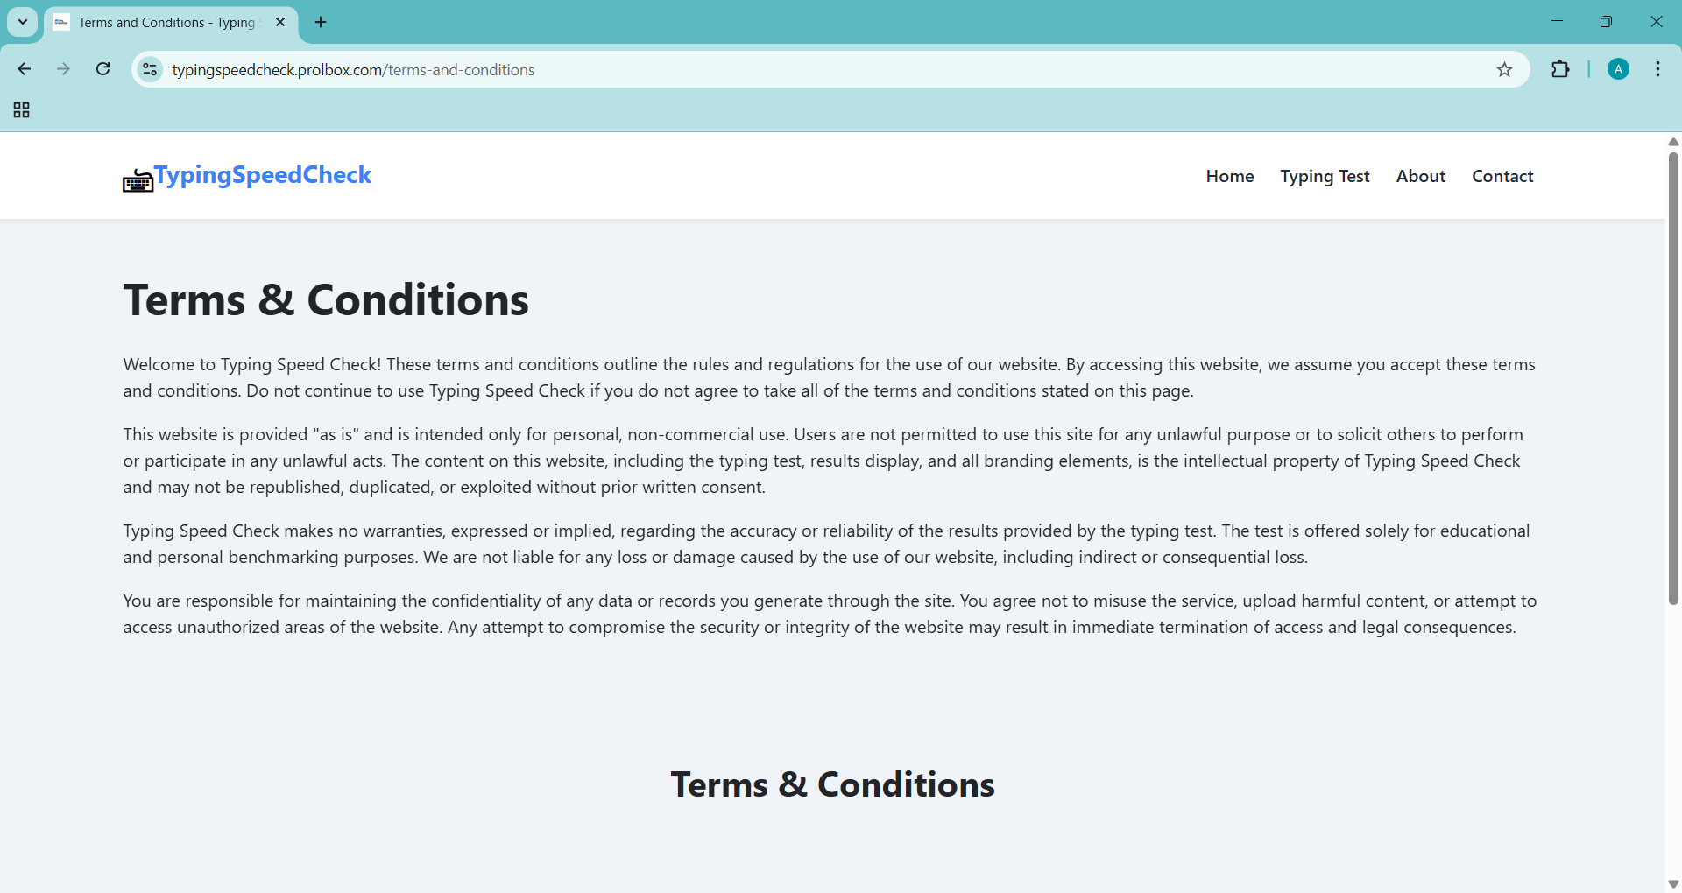Open the Contact page

point(1502,176)
